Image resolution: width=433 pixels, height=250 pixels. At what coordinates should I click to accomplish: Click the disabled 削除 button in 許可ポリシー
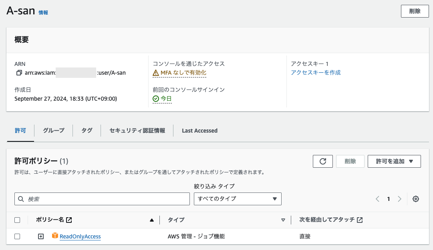[x=350, y=161]
